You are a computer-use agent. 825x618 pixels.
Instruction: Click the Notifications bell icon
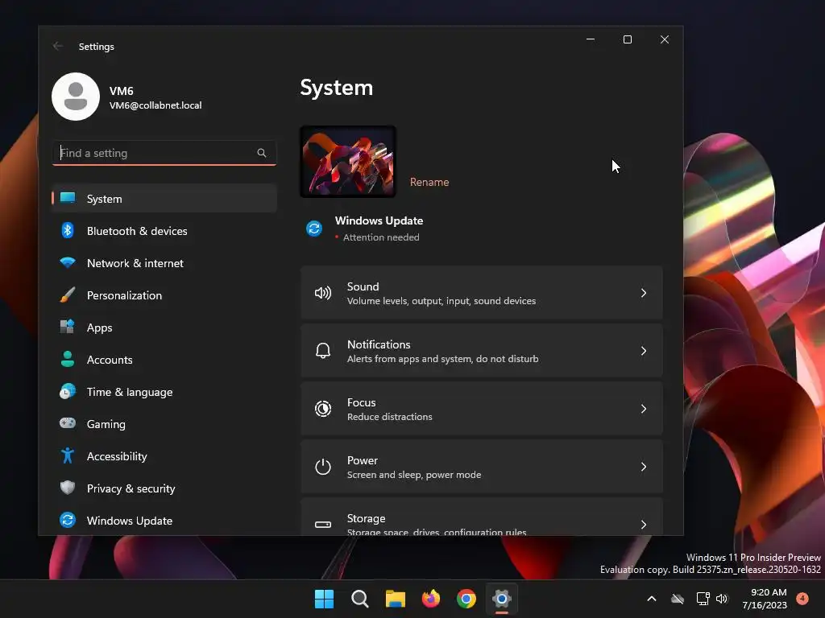pos(322,351)
